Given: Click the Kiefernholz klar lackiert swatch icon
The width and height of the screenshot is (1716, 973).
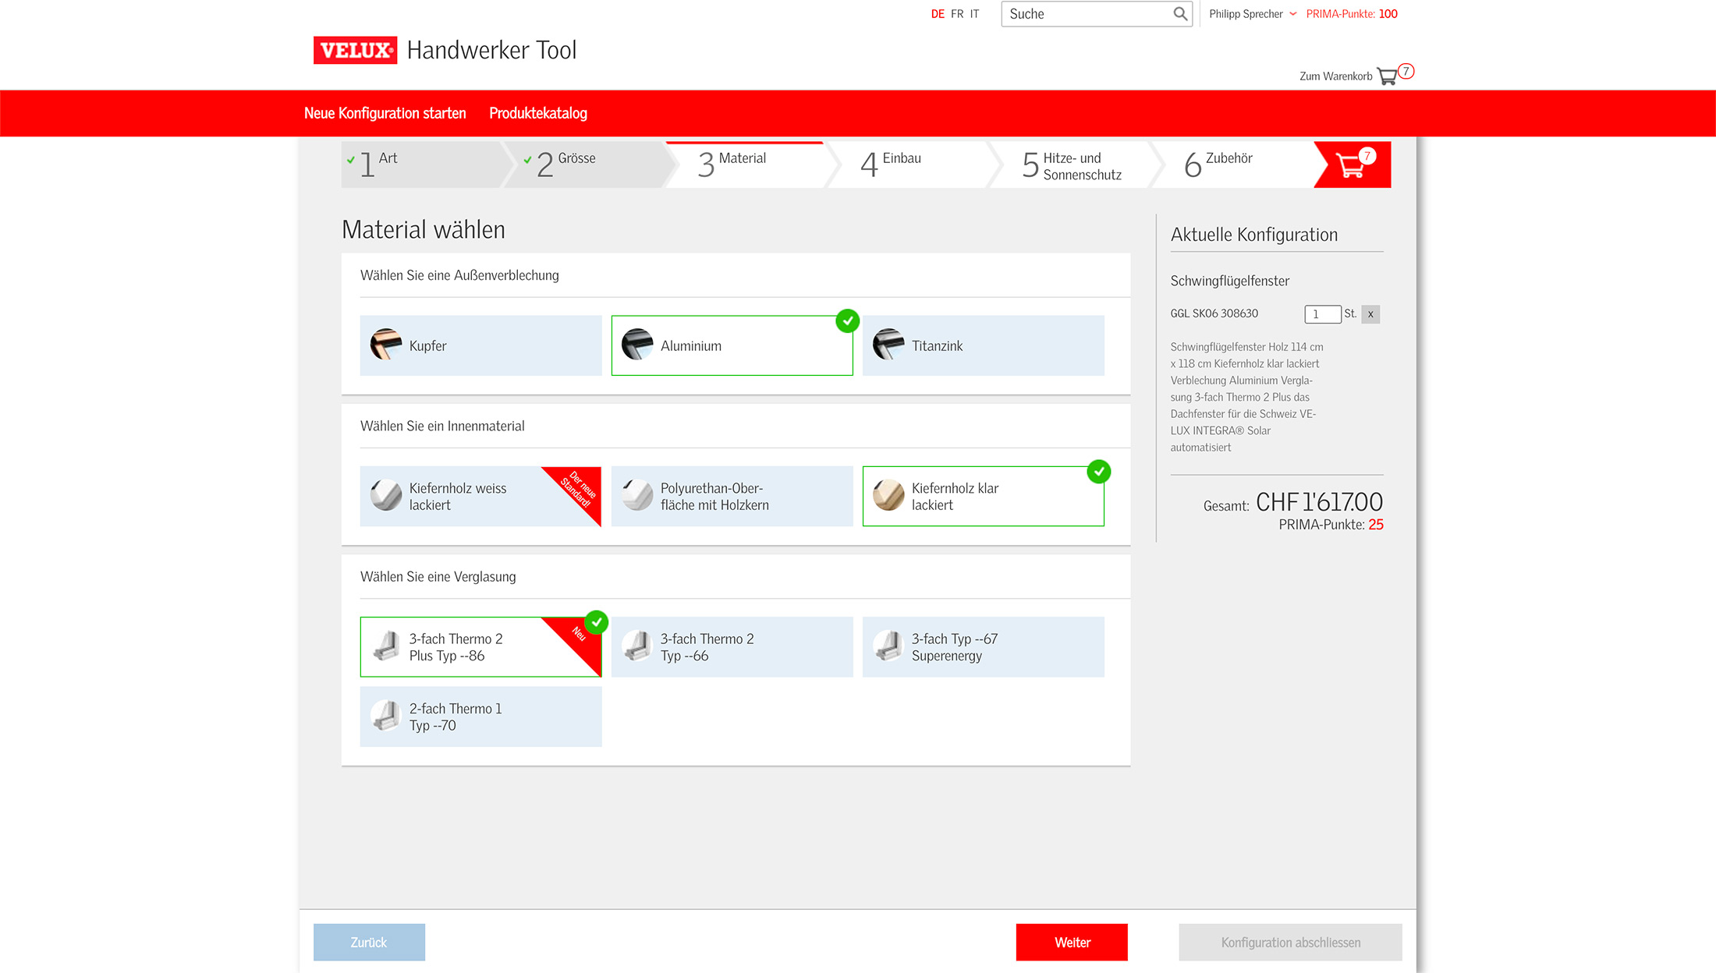Looking at the screenshot, I should point(888,495).
